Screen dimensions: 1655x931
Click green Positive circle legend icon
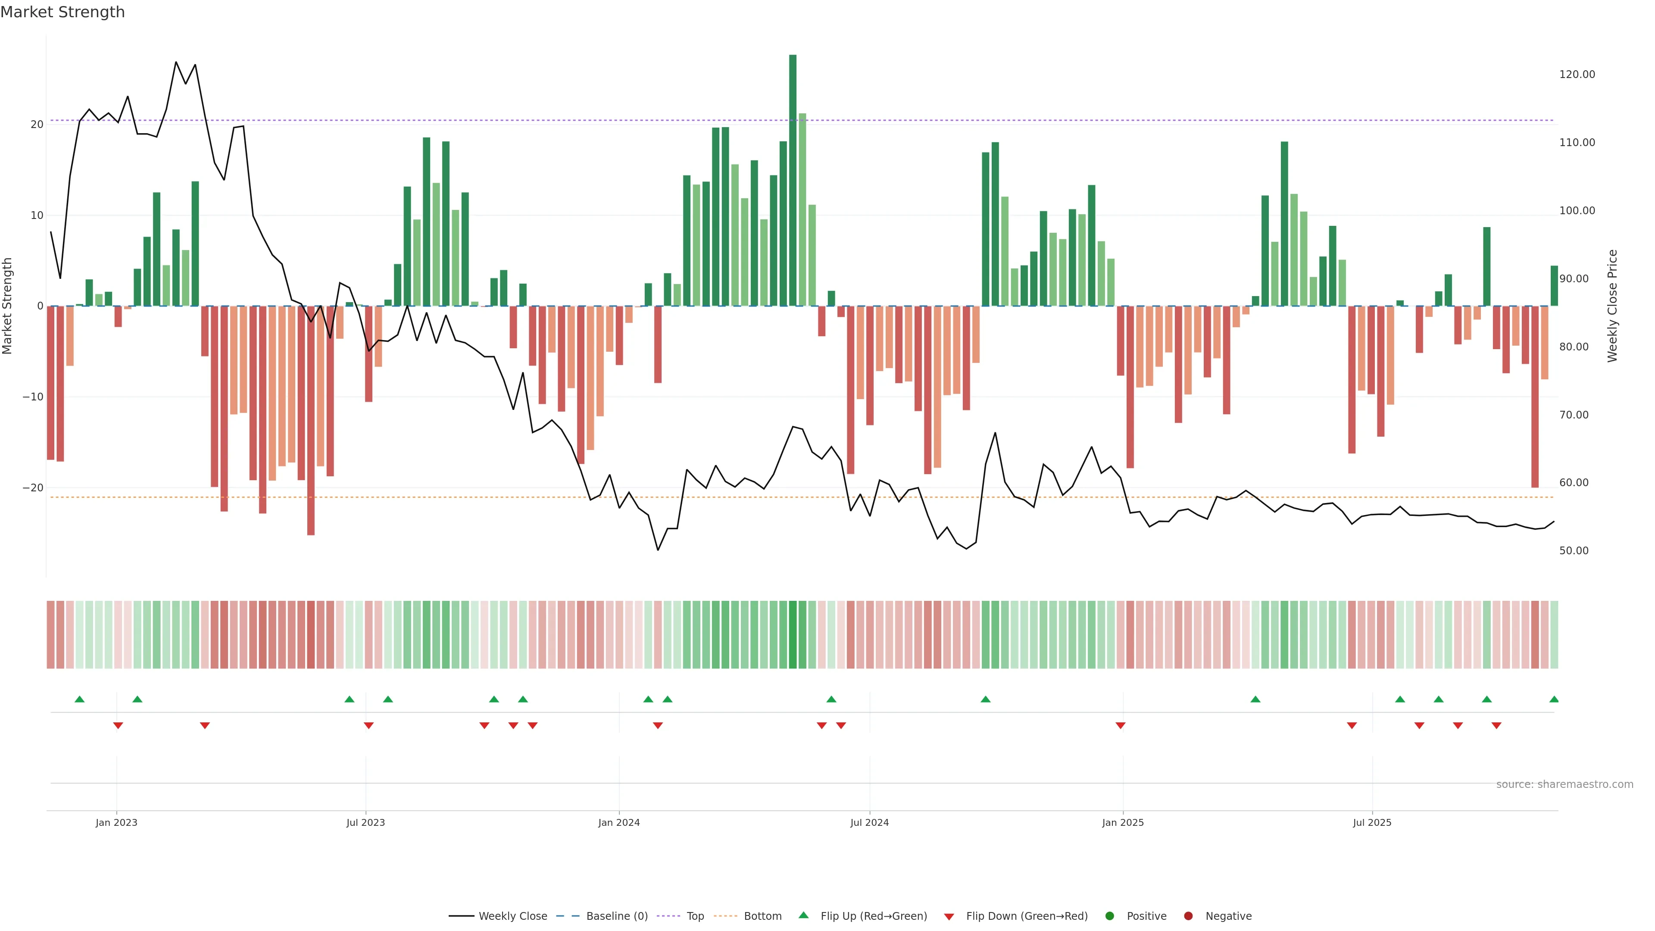[1109, 916]
